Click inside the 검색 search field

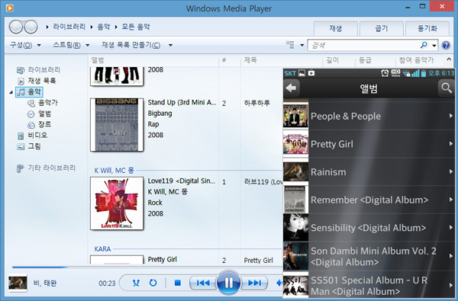coord(363,45)
